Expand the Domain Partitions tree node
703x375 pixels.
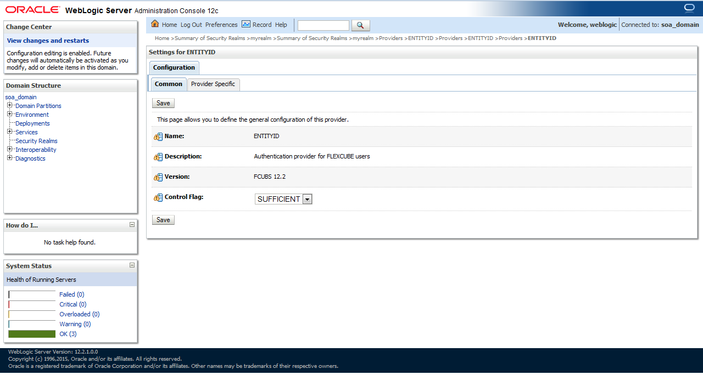coord(9,105)
